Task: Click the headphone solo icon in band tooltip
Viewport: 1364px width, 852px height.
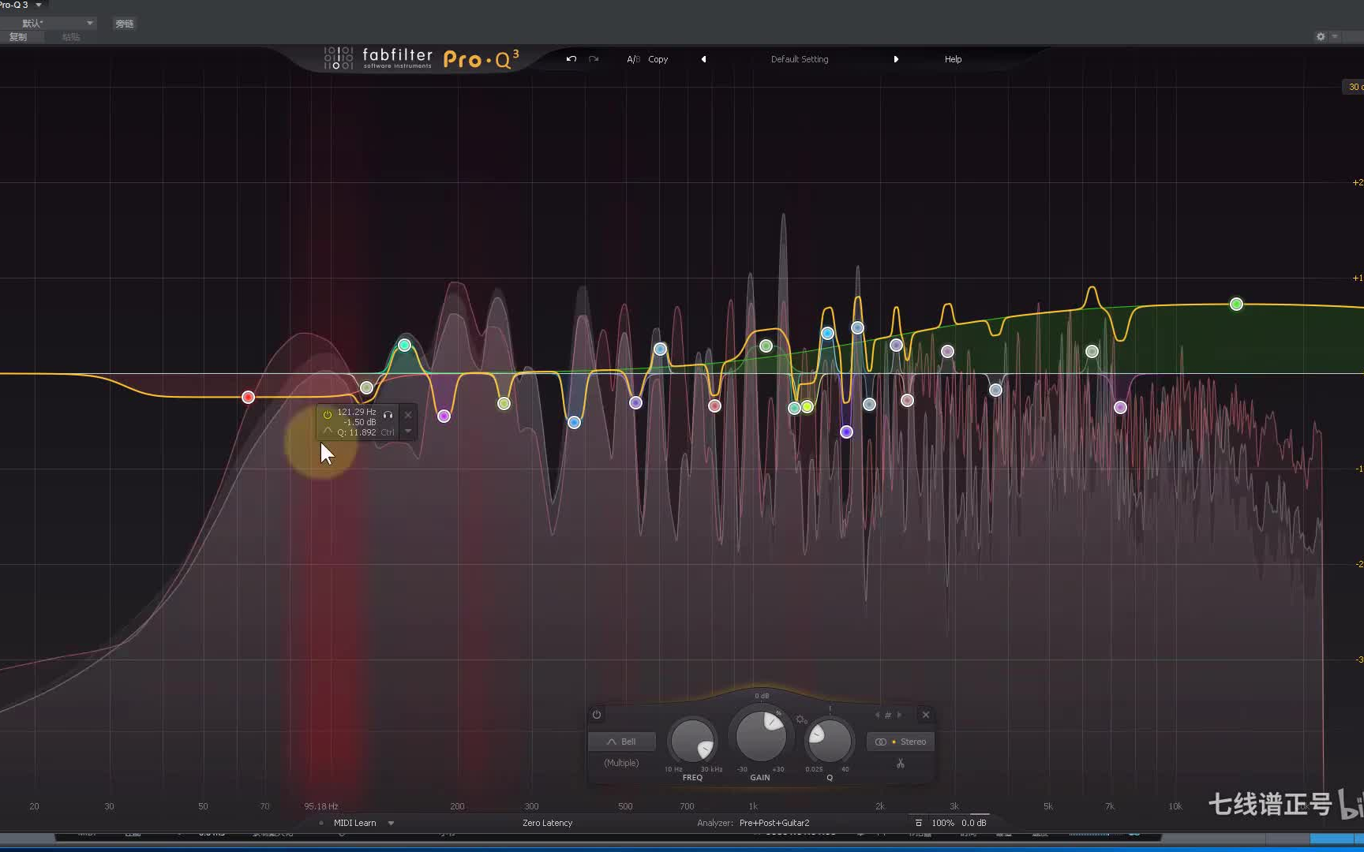Action: coord(388,413)
